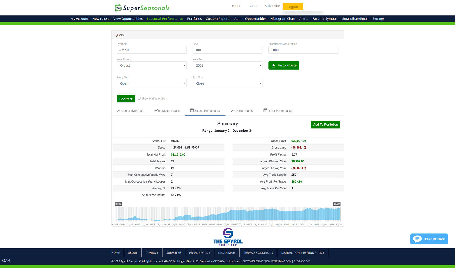Click DISCLAIMERS footer link
Screen dimensions: 455x268
click(227, 253)
